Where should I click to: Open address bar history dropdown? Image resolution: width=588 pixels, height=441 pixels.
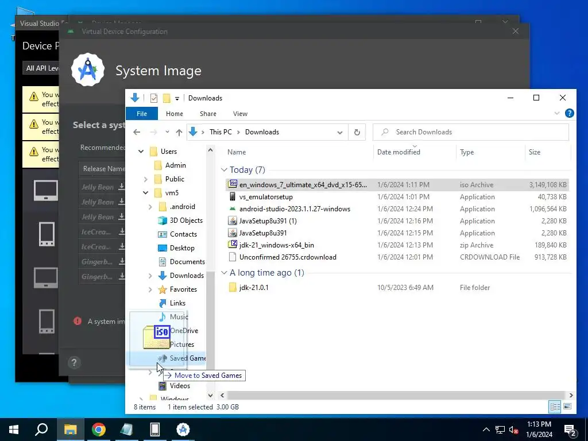pos(340,133)
